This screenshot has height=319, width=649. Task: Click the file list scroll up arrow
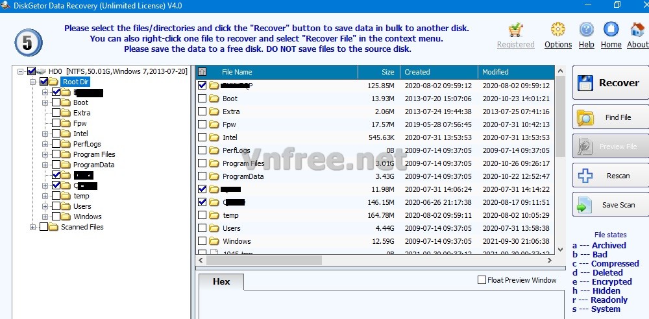pyautogui.click(x=560, y=71)
